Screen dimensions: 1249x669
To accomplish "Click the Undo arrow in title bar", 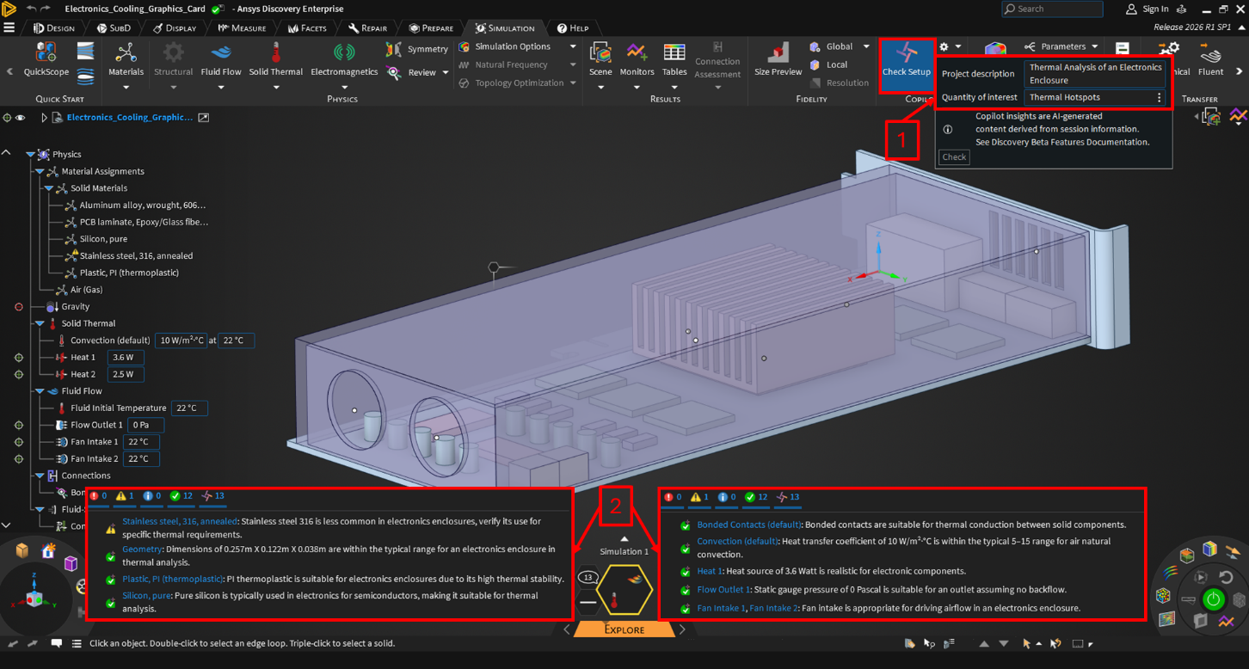I will 32,9.
